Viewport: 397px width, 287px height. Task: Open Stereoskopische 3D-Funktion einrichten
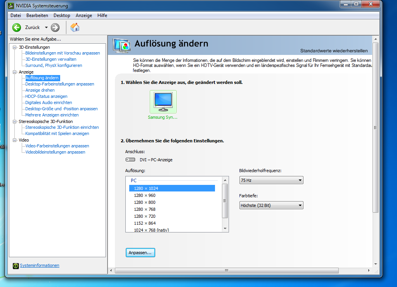coord(62,127)
